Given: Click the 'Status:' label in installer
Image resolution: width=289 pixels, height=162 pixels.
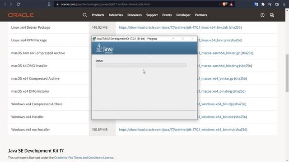Looking at the screenshot, I should tap(99, 61).
